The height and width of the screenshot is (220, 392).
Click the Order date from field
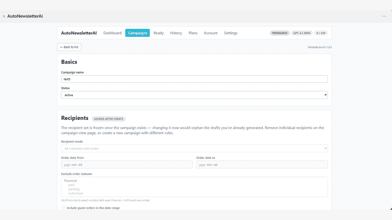(127, 165)
